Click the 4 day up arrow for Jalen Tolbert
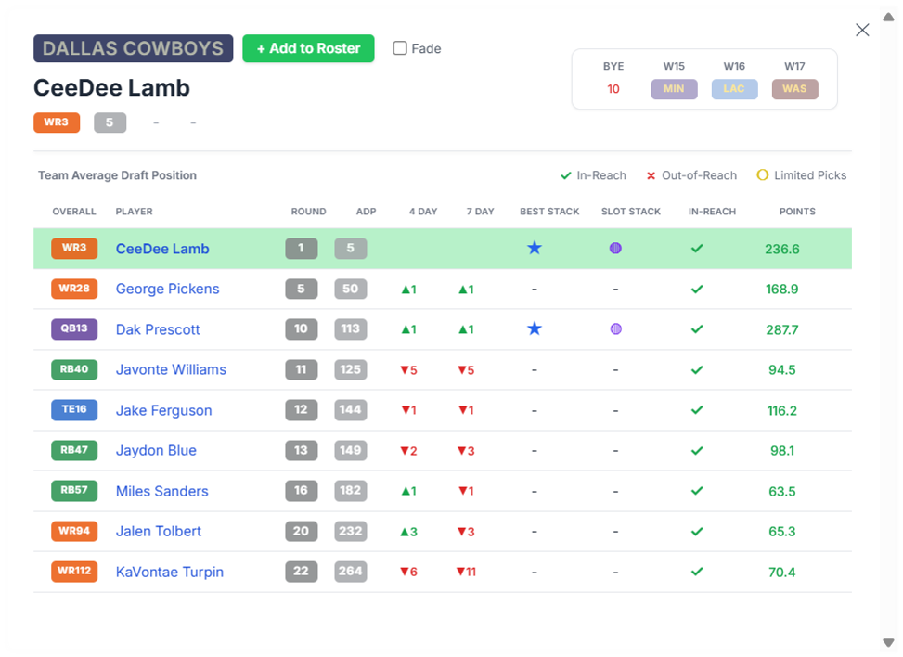Screen dimensions: 903x657 point(405,532)
